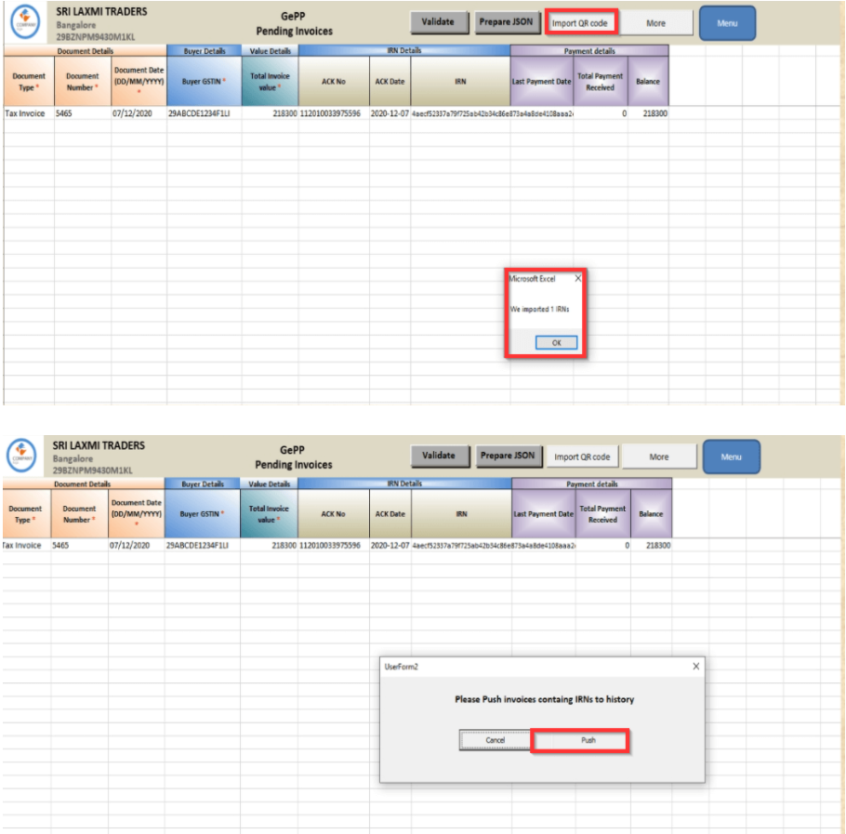Select the Tax Invoice cell in top sheet
846x834 pixels.
[29, 113]
